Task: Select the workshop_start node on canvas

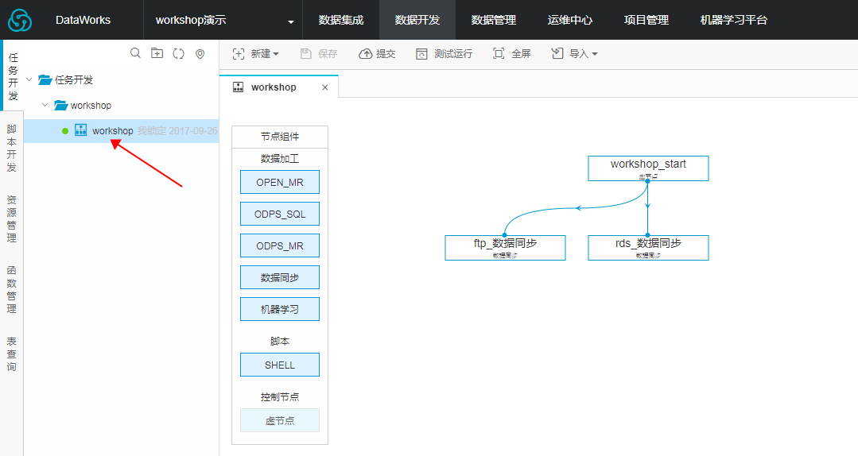Action: pyautogui.click(x=648, y=168)
